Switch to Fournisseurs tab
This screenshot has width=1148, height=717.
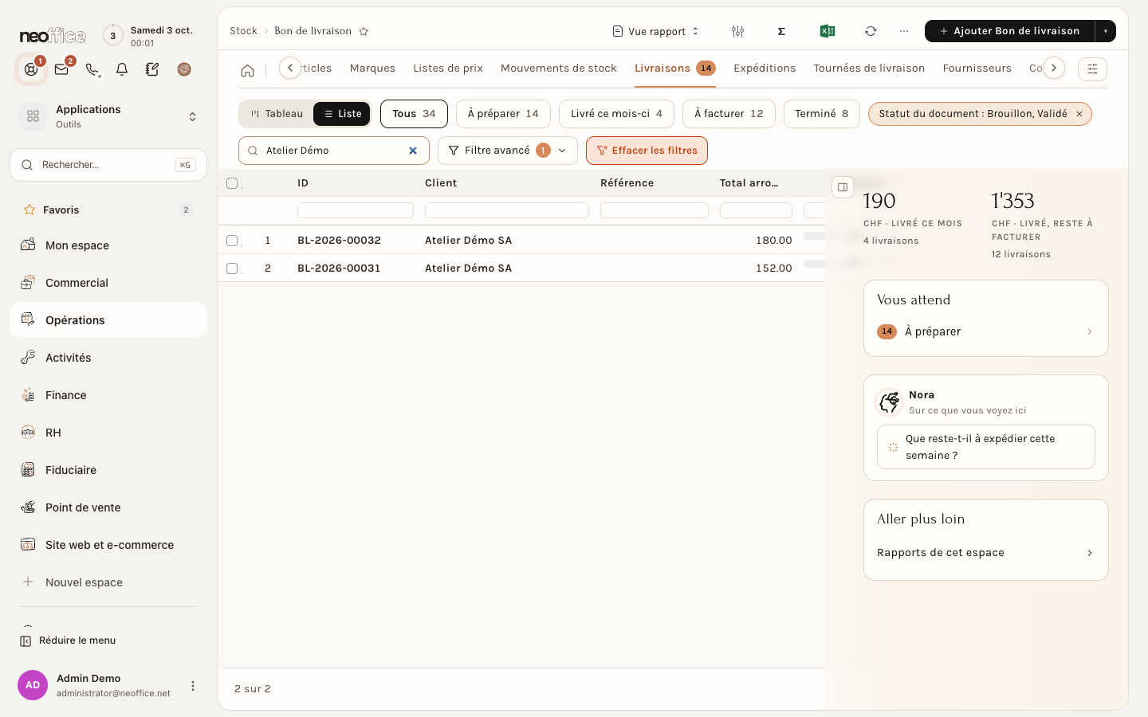coord(977,69)
